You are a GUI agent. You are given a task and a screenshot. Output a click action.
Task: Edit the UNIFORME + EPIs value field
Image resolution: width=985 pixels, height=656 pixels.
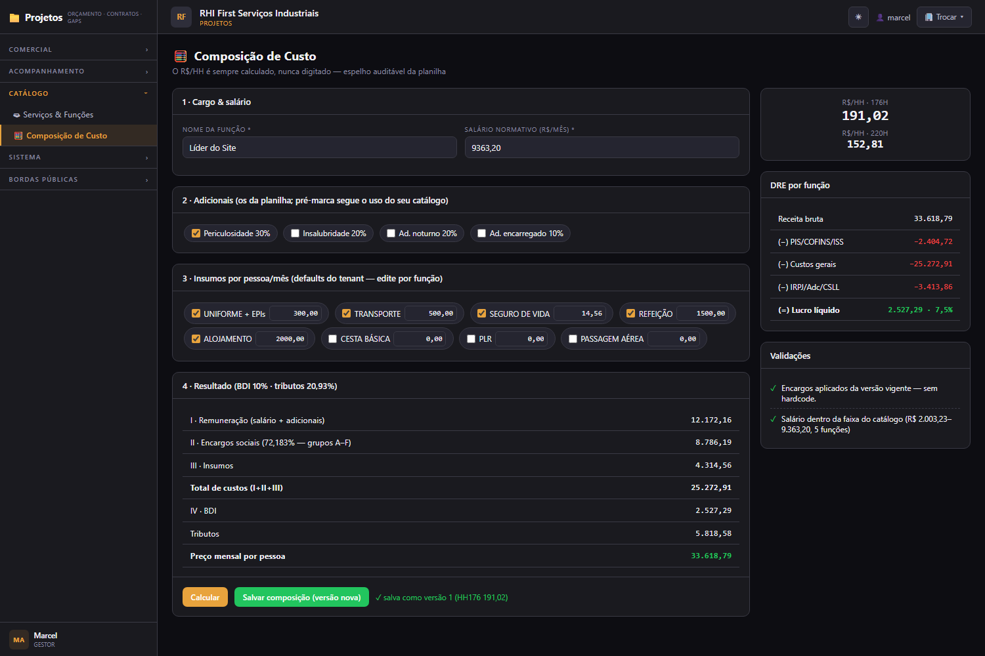pos(297,314)
